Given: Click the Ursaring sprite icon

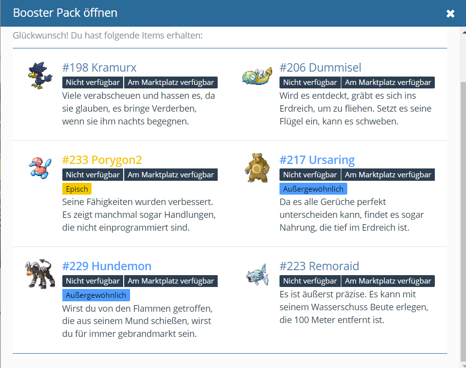Looking at the screenshot, I should (257, 167).
